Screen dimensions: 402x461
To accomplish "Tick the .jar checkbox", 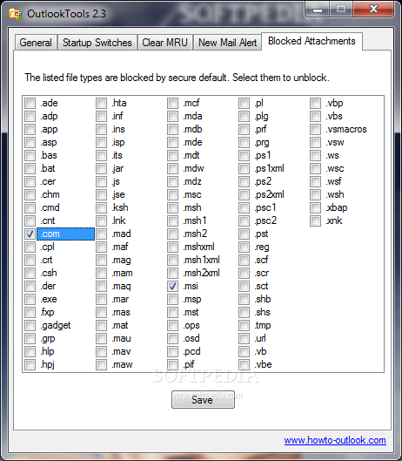I will point(101,168).
